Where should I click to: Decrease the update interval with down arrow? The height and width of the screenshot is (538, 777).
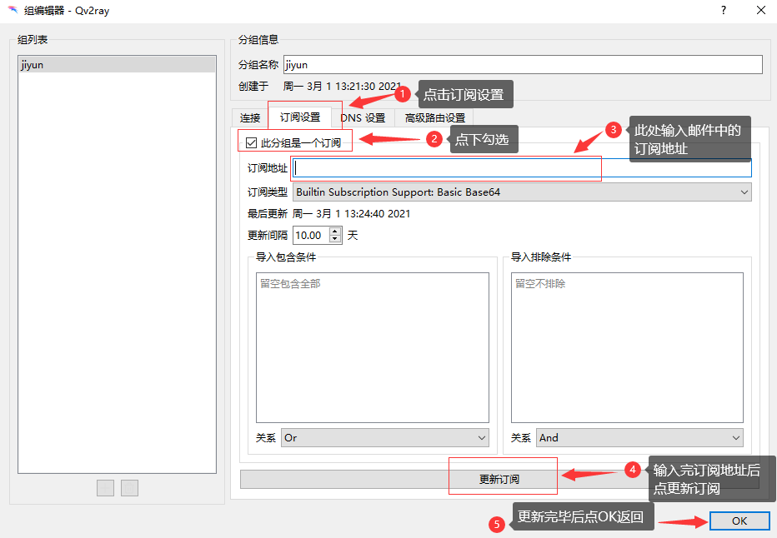click(335, 240)
